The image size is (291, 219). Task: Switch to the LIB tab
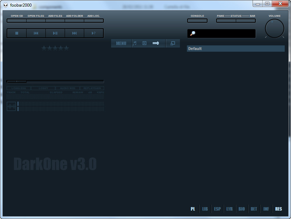click(x=205, y=209)
